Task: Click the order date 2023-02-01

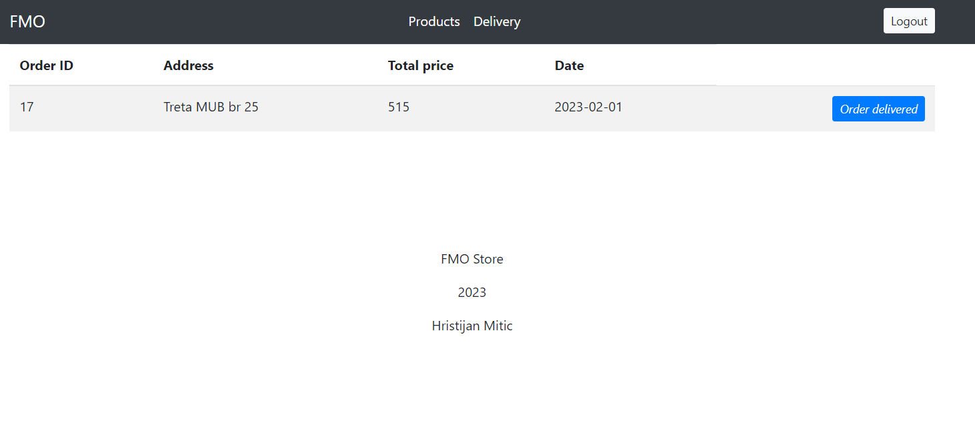Action: [x=588, y=107]
